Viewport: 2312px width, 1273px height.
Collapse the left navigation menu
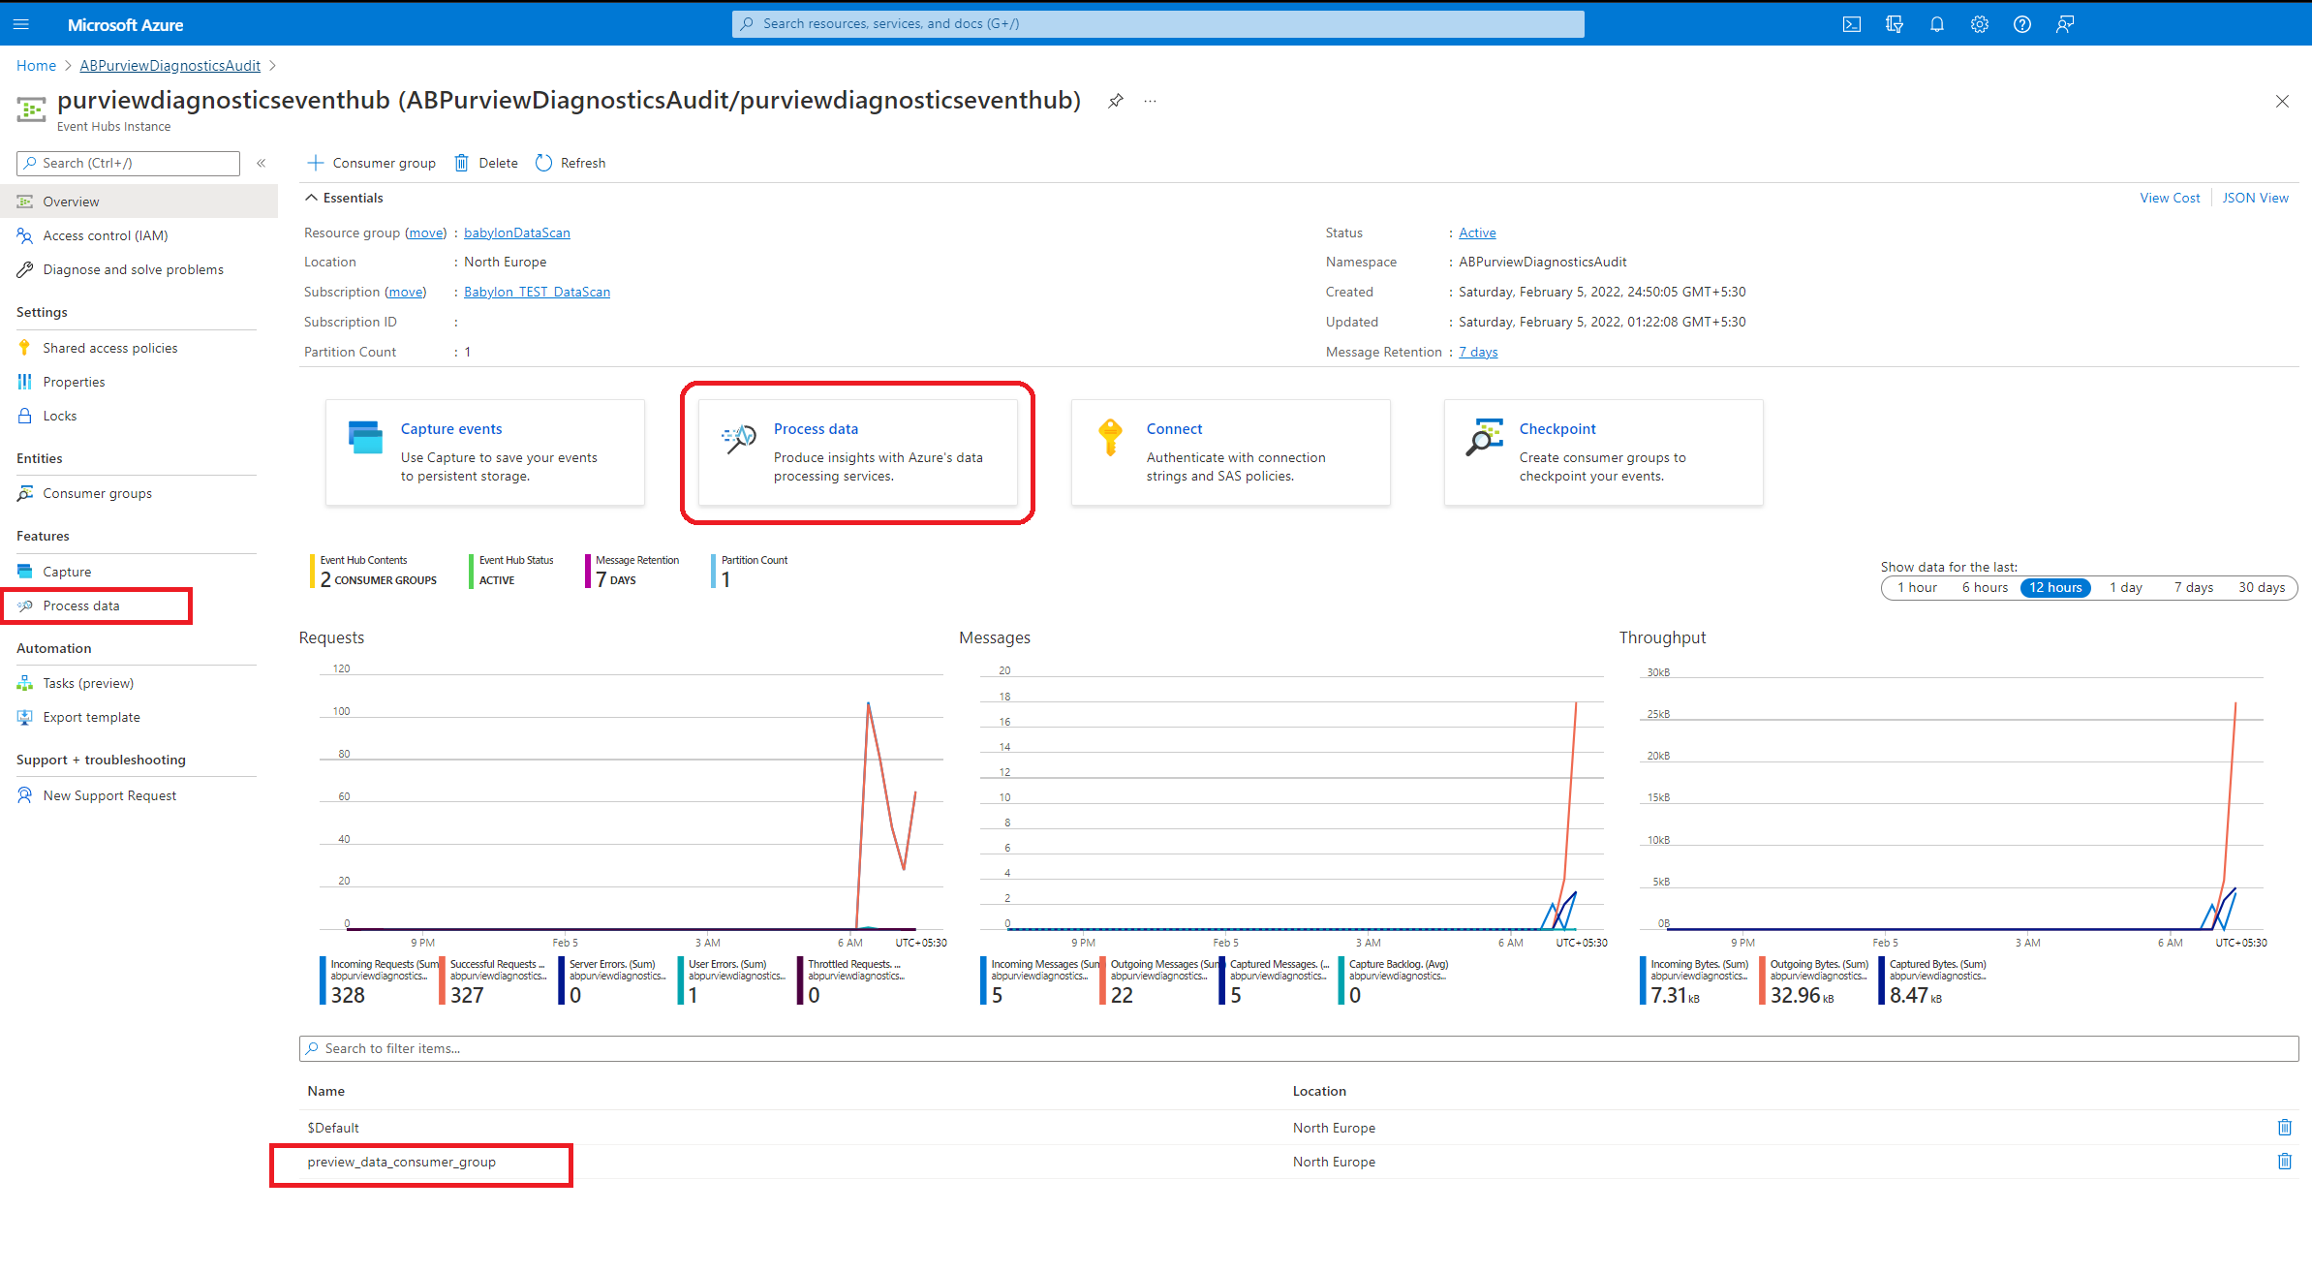point(262,163)
